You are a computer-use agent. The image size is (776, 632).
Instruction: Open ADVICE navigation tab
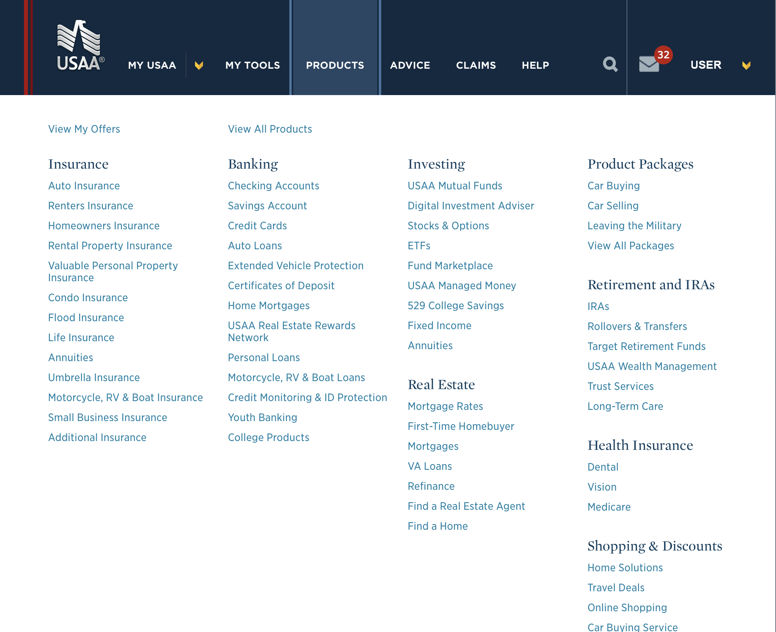click(410, 64)
